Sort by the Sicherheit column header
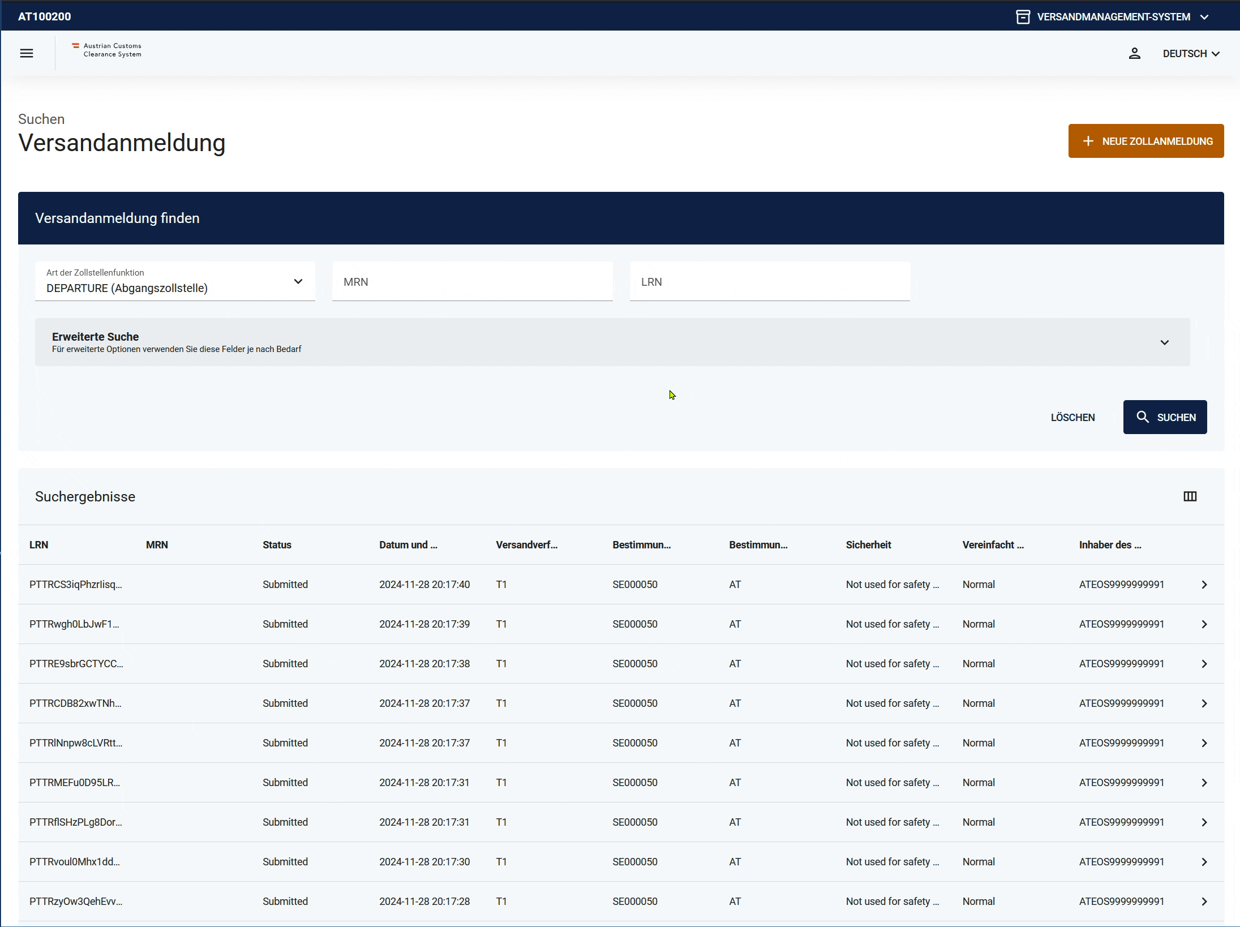The height and width of the screenshot is (927, 1240). click(868, 545)
